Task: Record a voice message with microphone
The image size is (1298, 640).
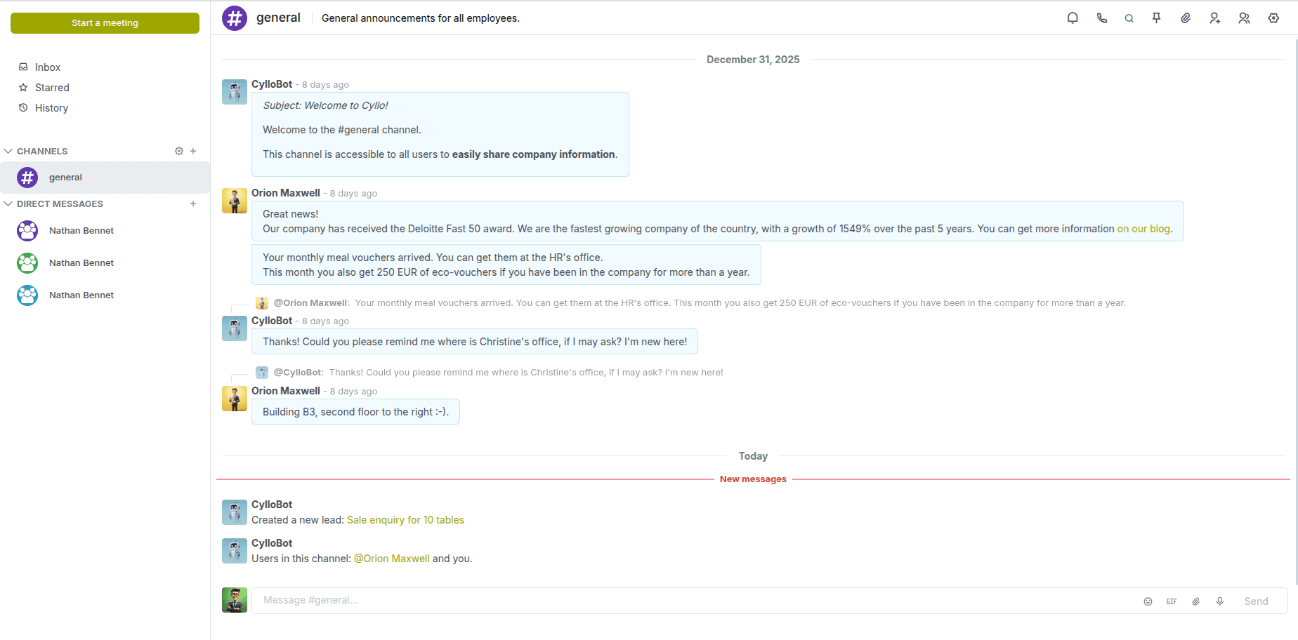Action: (x=1220, y=601)
